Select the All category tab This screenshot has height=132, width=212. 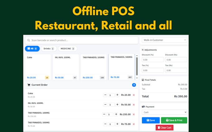click(32, 49)
